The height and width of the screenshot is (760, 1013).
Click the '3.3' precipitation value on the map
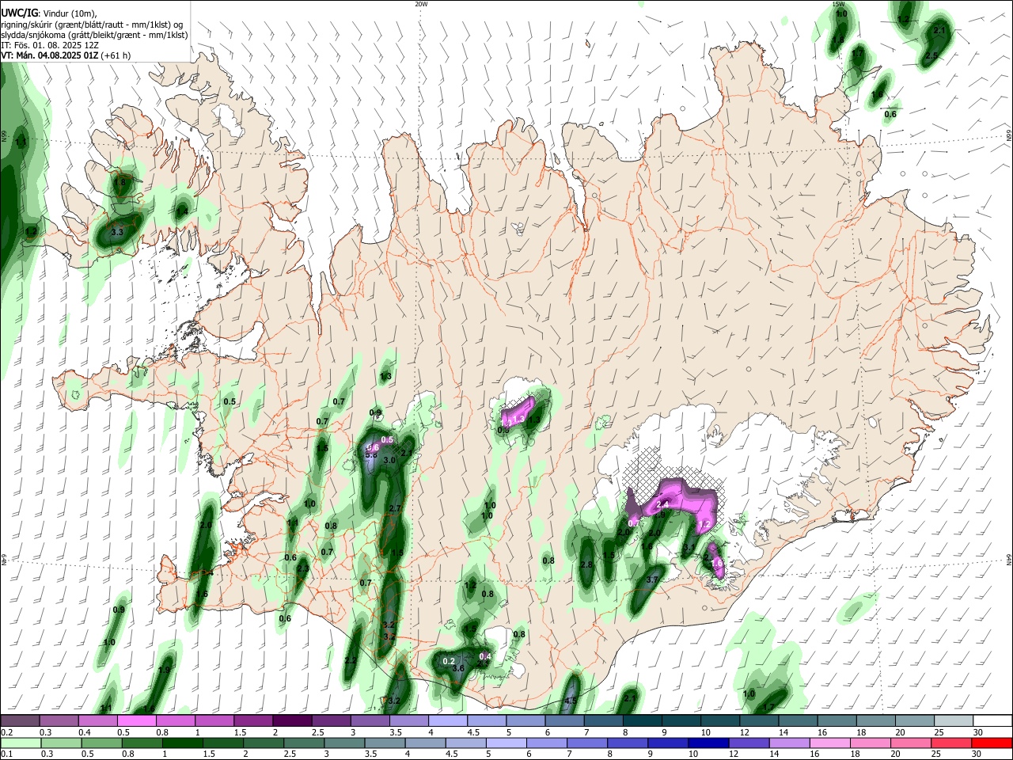tap(117, 232)
